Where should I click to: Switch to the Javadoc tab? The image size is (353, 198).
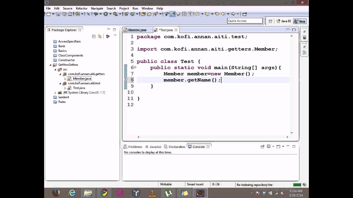pyautogui.click(x=153, y=147)
